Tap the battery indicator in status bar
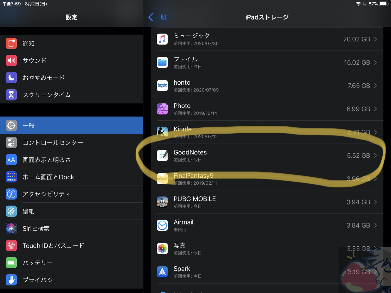Screen dimensions: 391x293 (x=384, y=4)
